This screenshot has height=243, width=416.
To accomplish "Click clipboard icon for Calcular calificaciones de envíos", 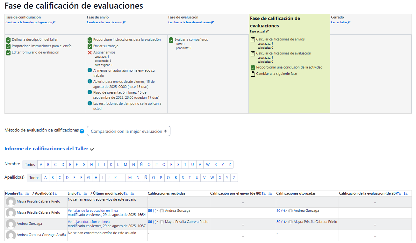I will 253,39.
